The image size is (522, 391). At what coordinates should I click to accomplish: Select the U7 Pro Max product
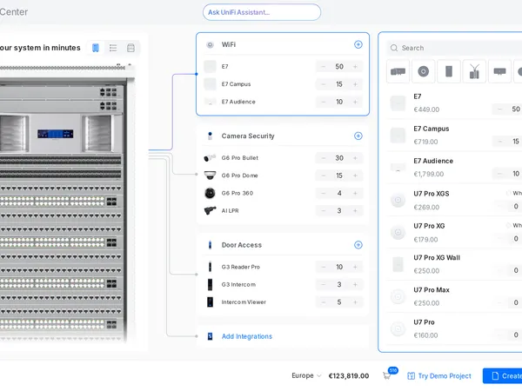tap(454, 296)
